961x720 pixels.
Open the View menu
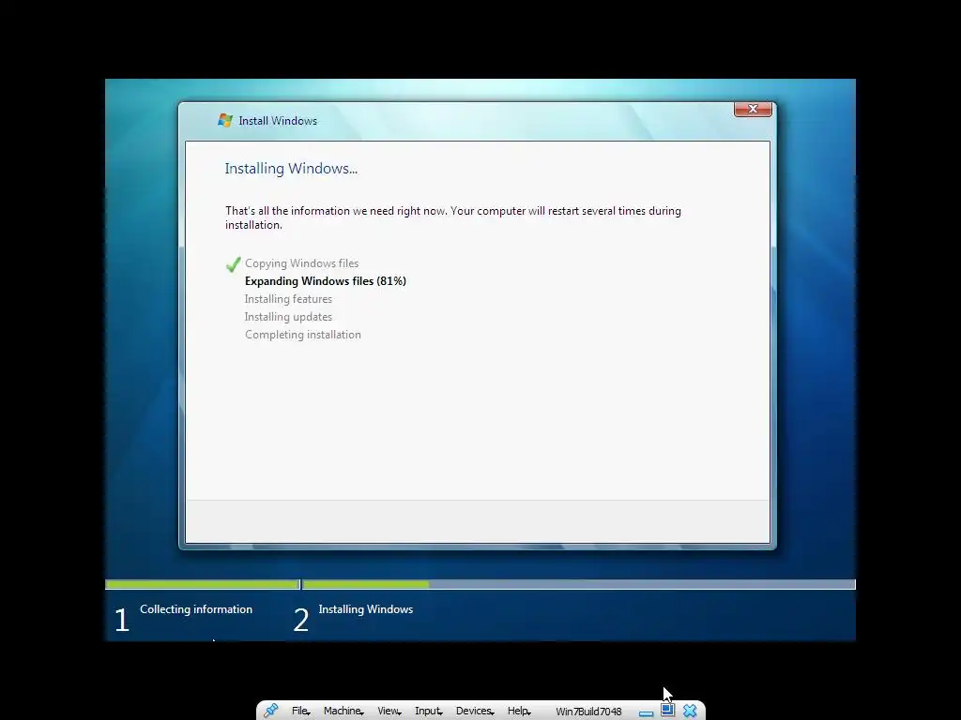[x=389, y=711]
